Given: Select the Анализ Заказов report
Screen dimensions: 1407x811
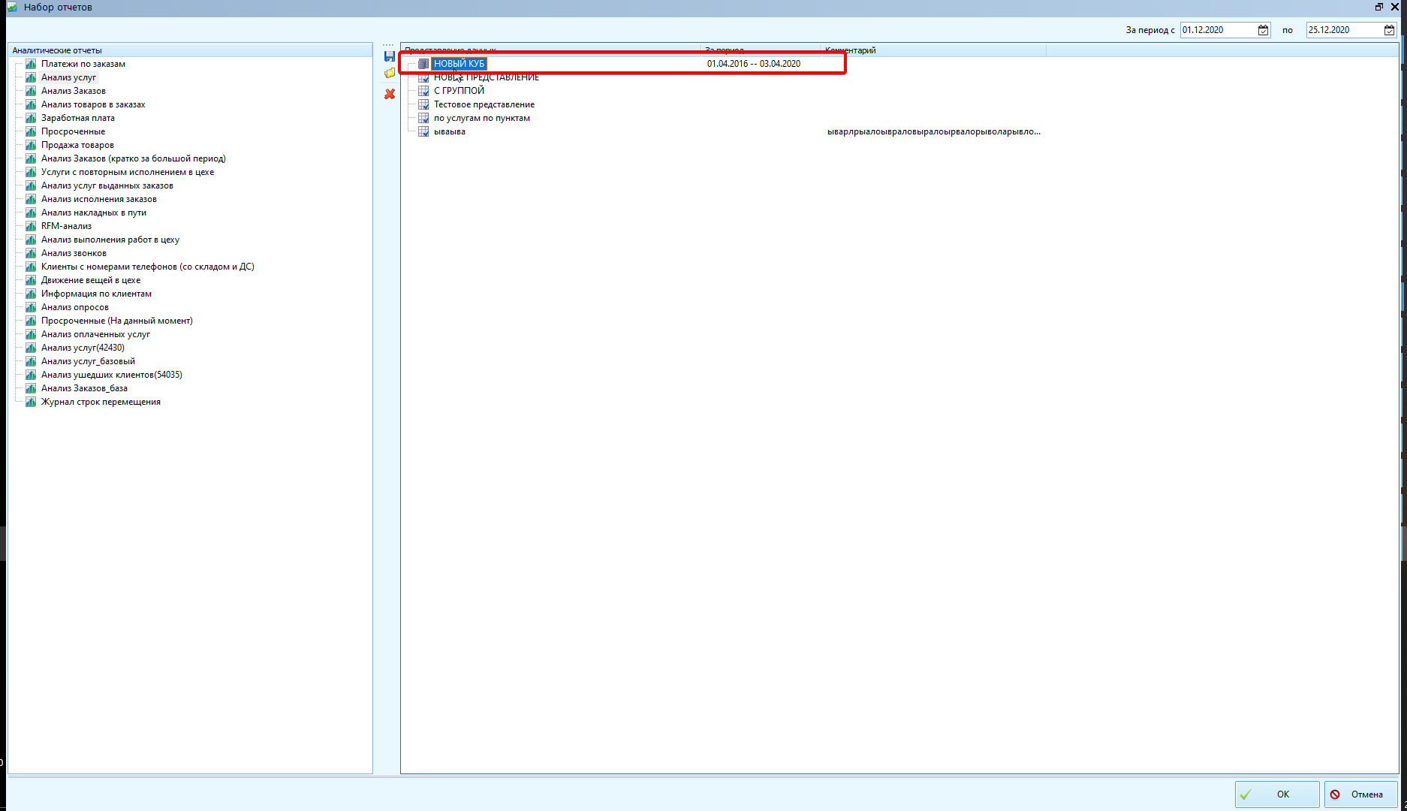Looking at the screenshot, I should pyautogui.click(x=74, y=91).
